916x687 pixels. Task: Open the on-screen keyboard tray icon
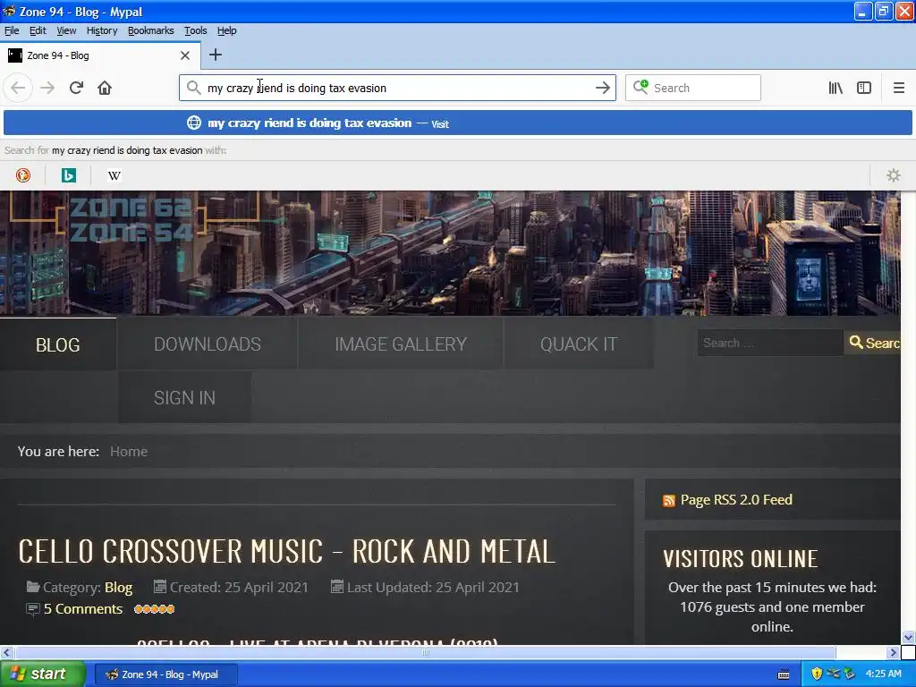[784, 674]
